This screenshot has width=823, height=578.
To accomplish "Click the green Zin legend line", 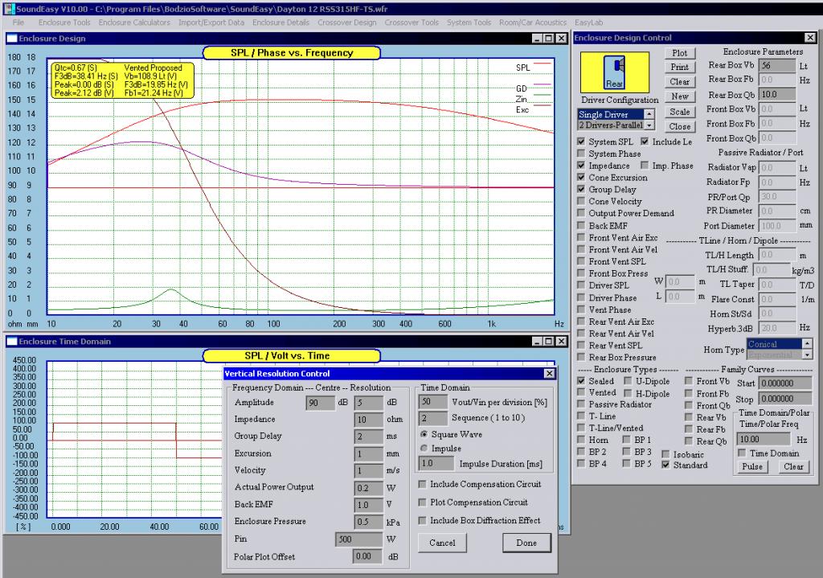I will coord(543,95).
